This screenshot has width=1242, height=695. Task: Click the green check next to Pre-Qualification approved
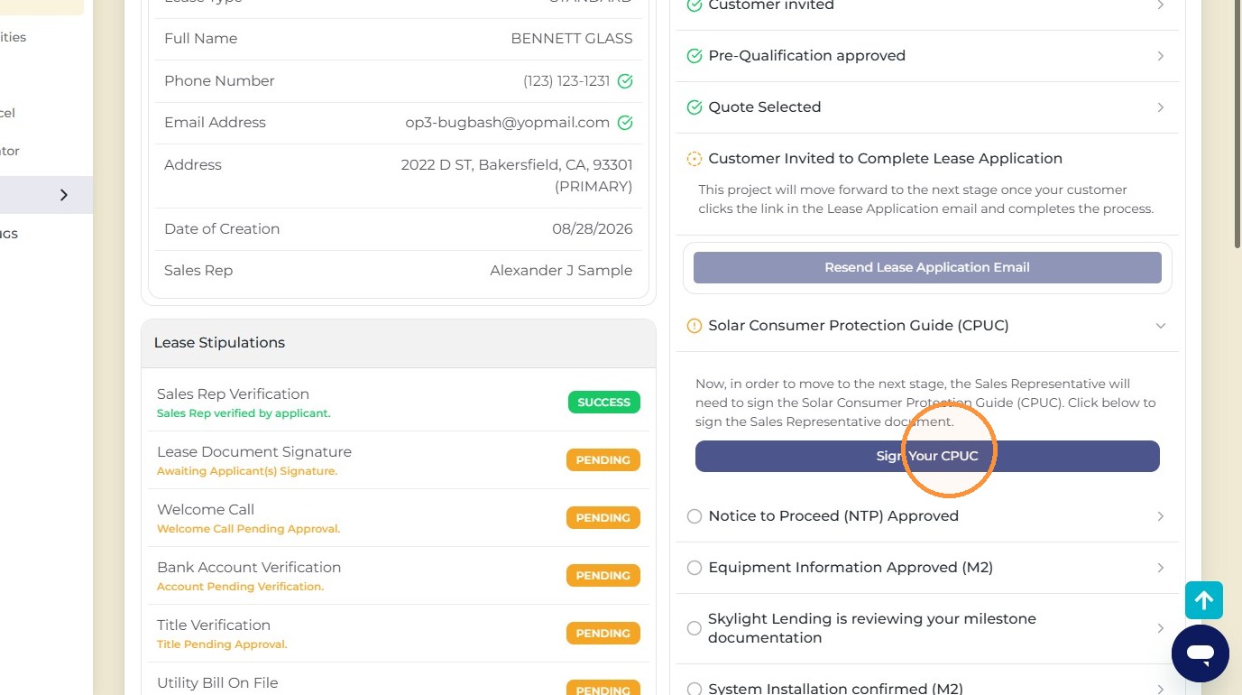pos(695,56)
